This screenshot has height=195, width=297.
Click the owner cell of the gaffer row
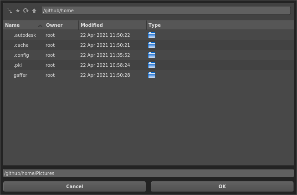(x=50, y=75)
